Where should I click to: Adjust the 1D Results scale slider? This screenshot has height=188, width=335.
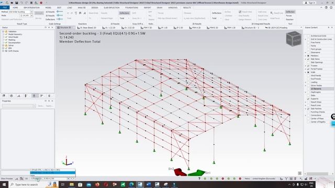pos(60,11)
